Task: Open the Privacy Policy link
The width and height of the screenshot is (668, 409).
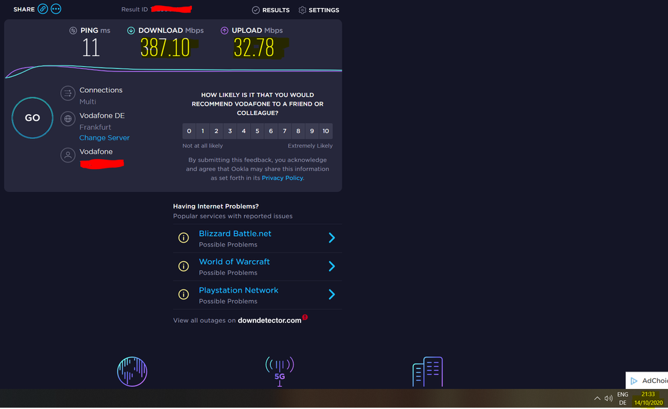Action: (x=283, y=178)
